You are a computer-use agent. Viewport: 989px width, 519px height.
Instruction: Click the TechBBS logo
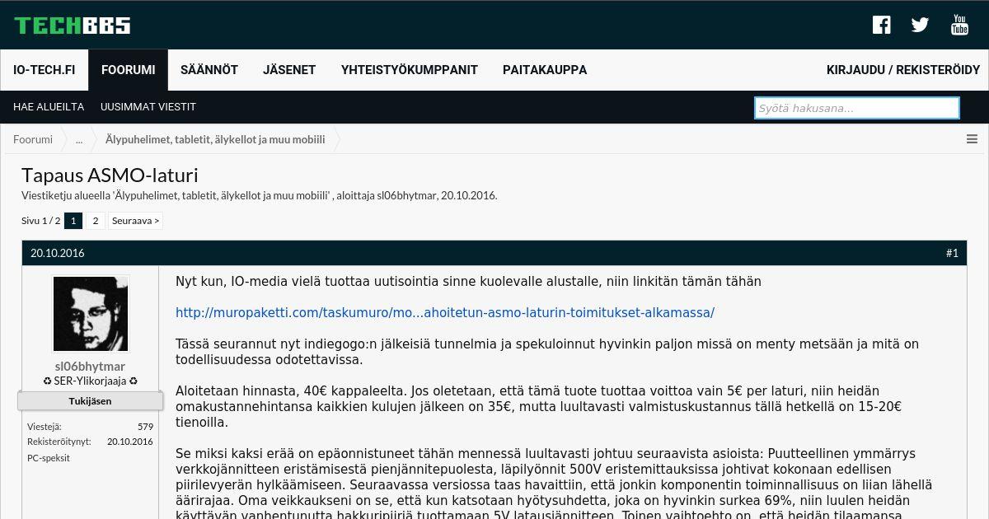coord(73,26)
